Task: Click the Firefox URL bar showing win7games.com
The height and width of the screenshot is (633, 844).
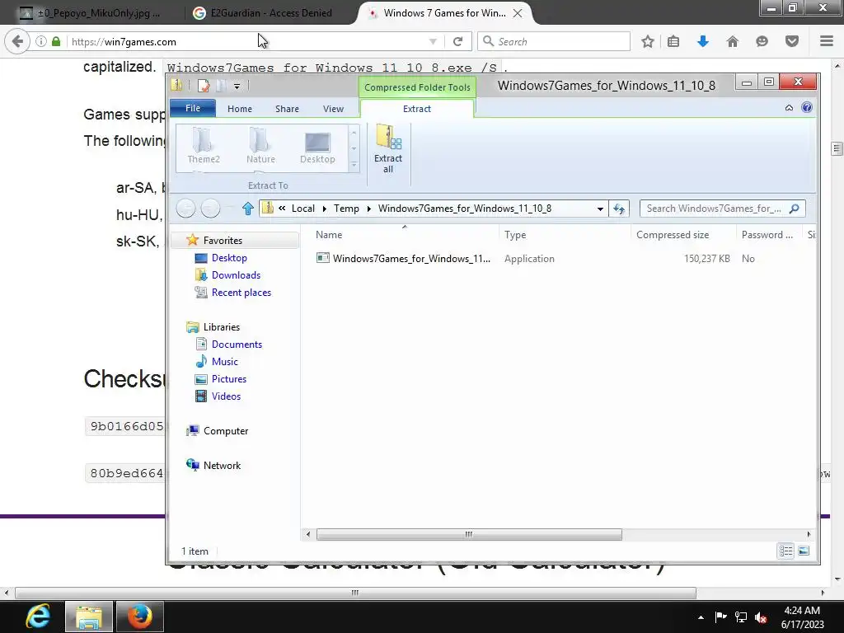Action: point(246,41)
